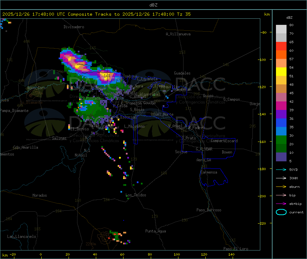Click the storm cell labeled 143
The image size is (307, 259).
pyautogui.click(x=107, y=76)
